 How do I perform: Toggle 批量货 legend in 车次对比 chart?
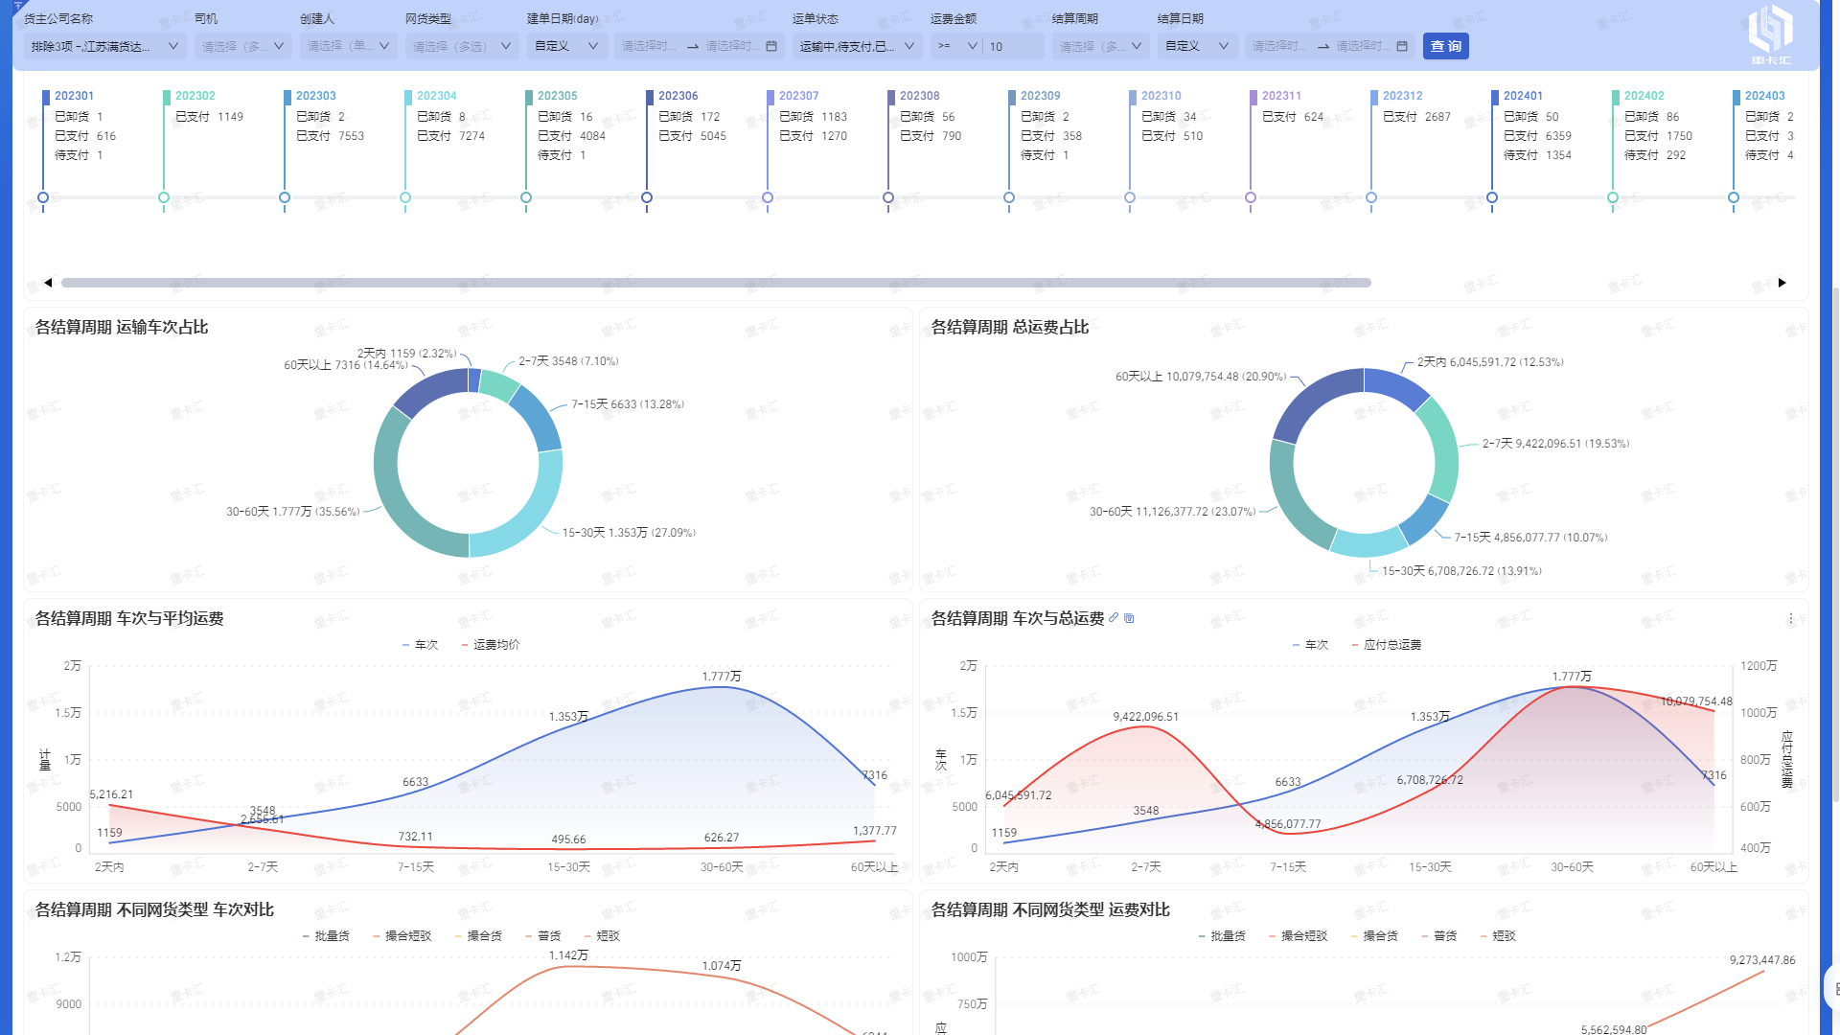(326, 936)
